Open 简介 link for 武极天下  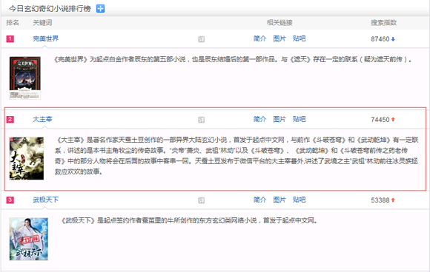click(x=259, y=200)
